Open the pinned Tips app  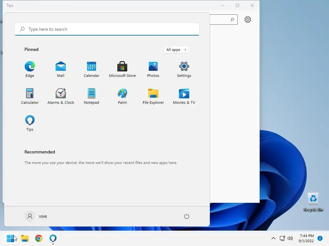tap(30, 123)
